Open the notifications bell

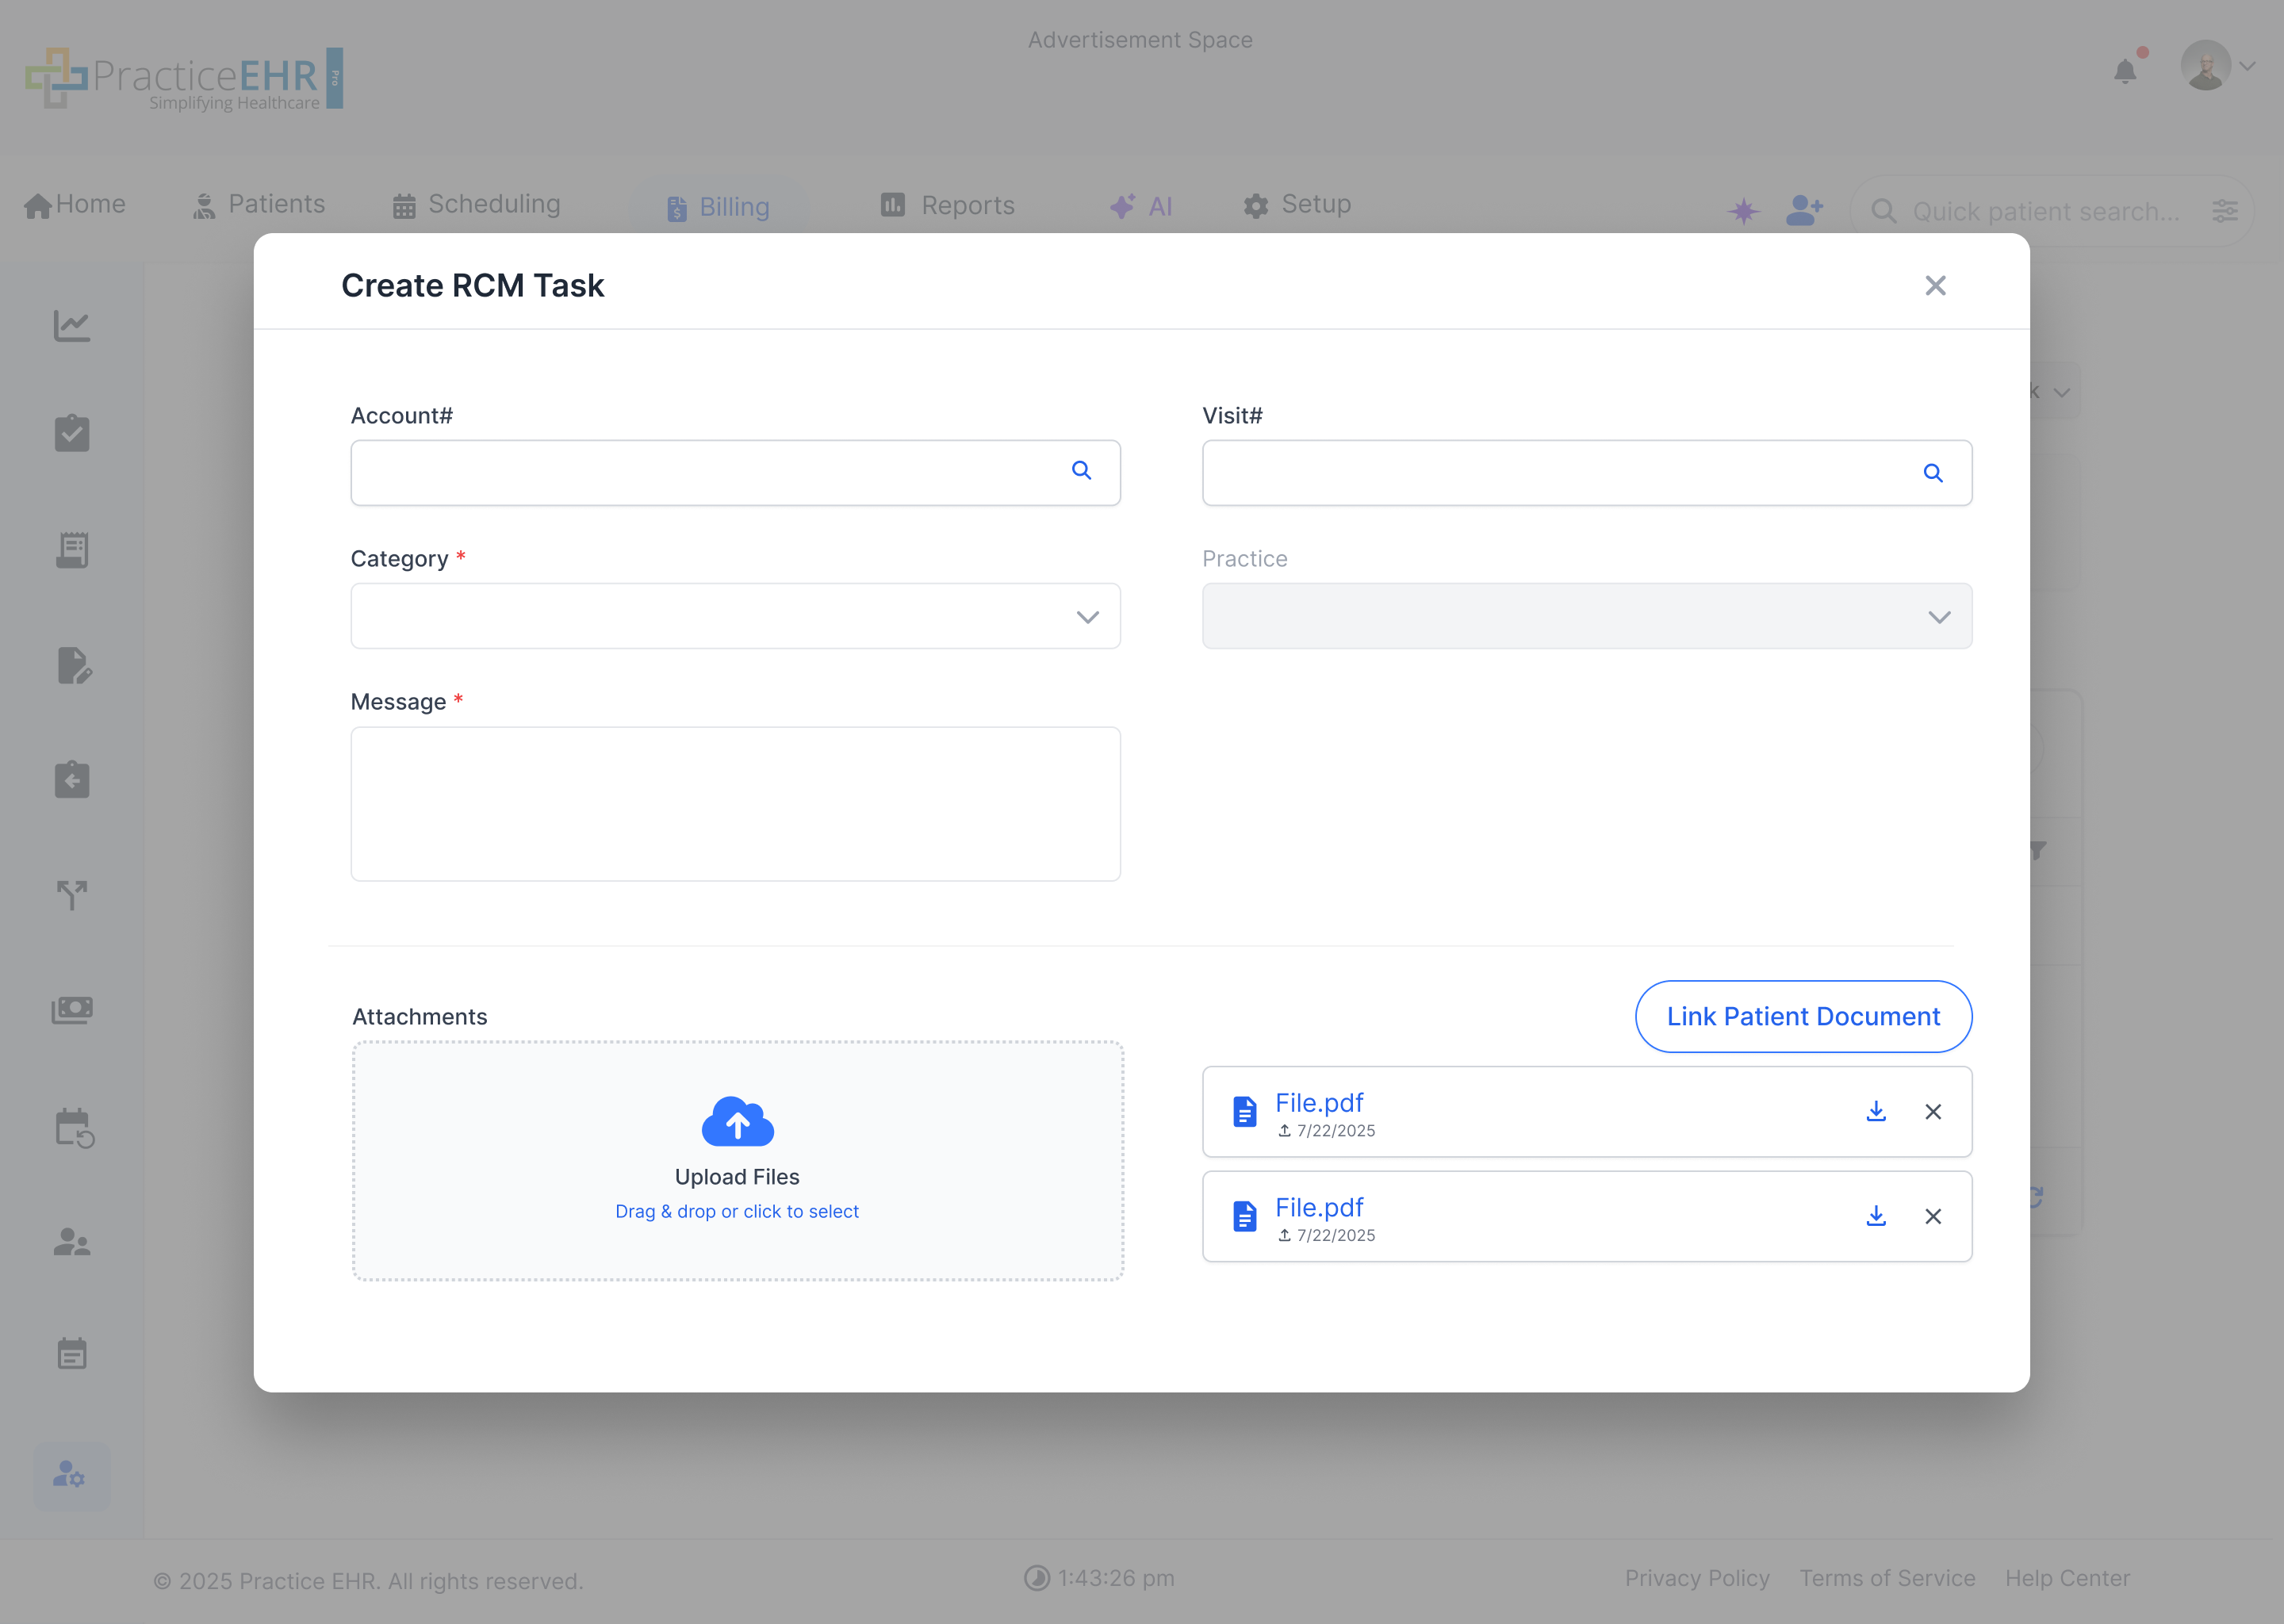2126,70
